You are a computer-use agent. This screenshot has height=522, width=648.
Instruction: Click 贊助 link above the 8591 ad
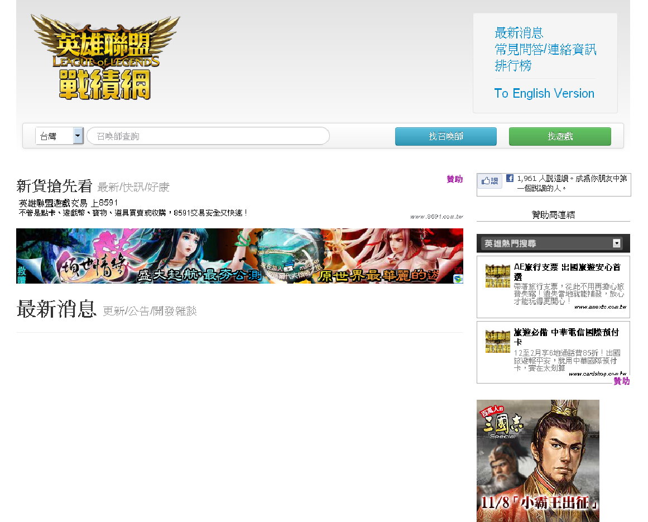click(x=454, y=179)
